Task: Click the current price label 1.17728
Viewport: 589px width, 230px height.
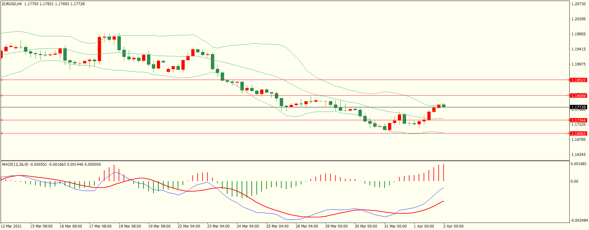Action: pos(578,107)
